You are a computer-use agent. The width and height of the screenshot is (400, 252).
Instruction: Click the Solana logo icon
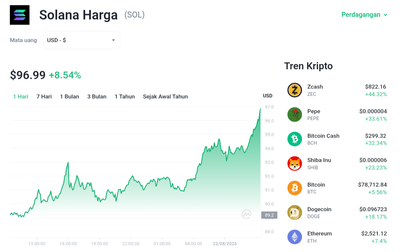(x=20, y=15)
